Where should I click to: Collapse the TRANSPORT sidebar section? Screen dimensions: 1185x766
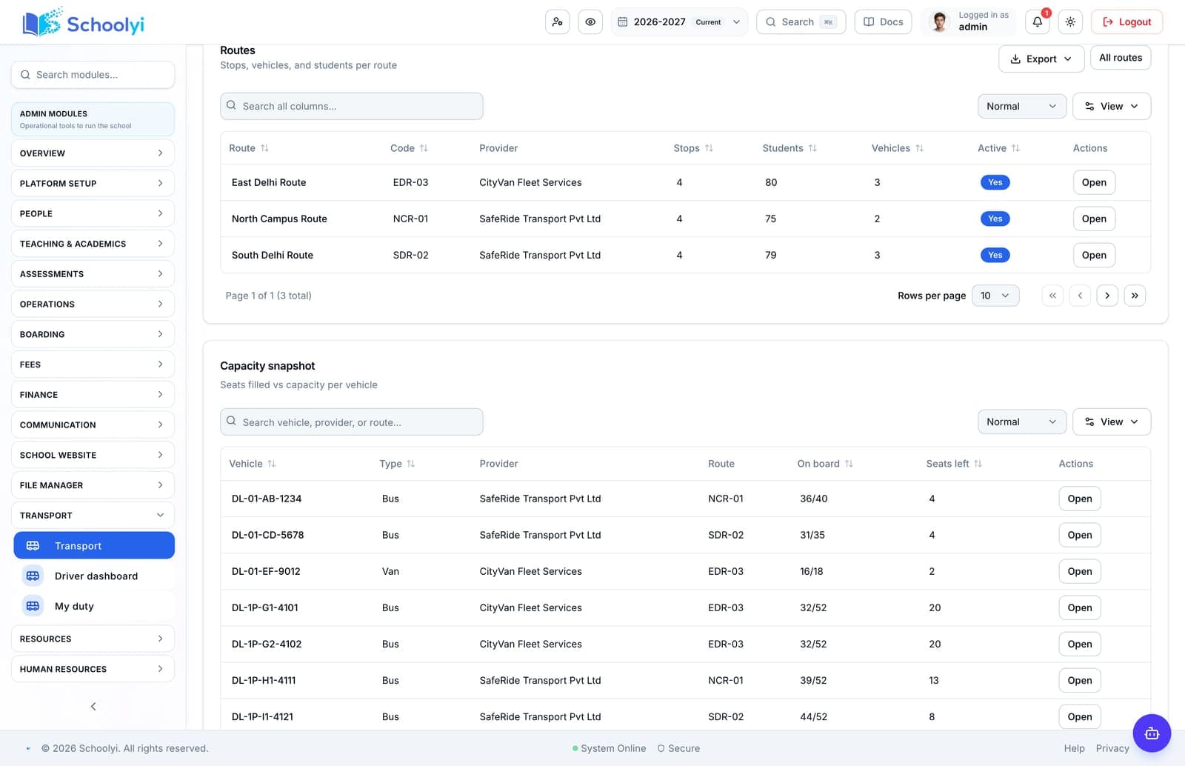tap(93, 515)
